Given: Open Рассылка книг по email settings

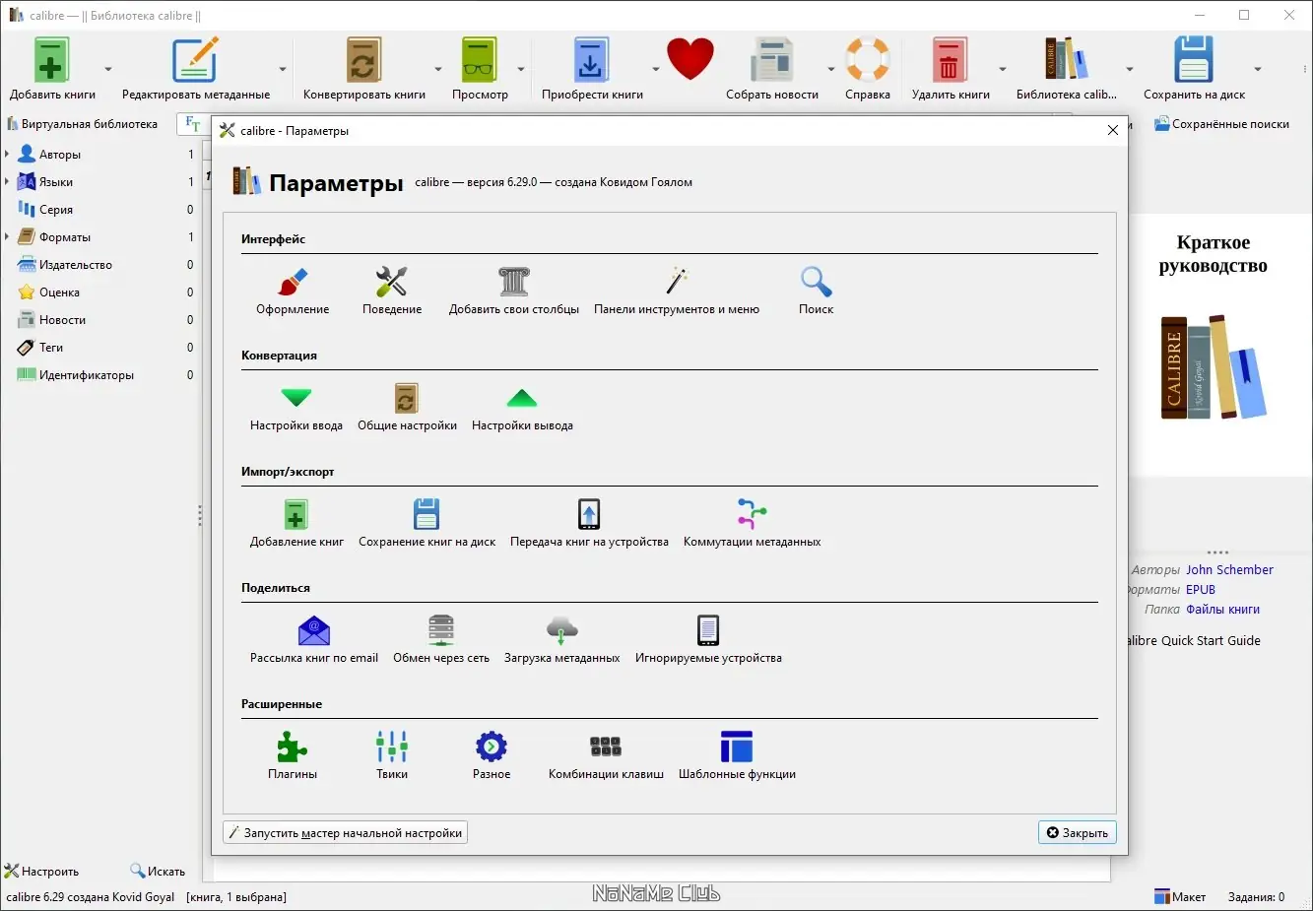Looking at the screenshot, I should tap(314, 640).
